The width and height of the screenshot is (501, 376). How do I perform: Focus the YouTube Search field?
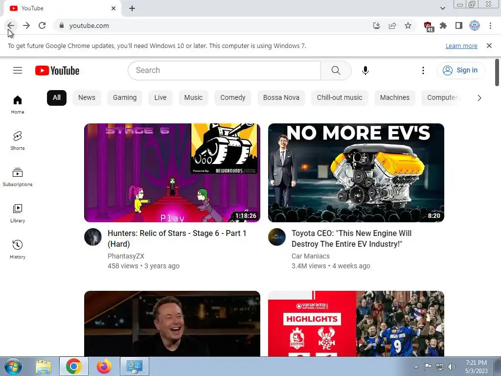[224, 70]
